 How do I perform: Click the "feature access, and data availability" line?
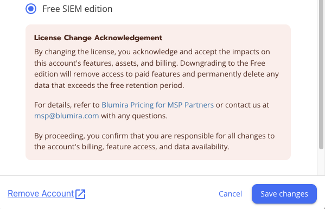point(168,147)
